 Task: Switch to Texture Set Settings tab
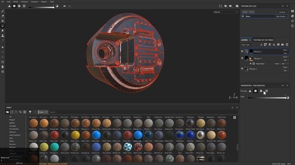click(263, 40)
